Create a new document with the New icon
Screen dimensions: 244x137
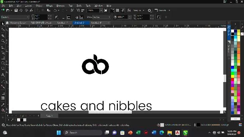point(3,10)
